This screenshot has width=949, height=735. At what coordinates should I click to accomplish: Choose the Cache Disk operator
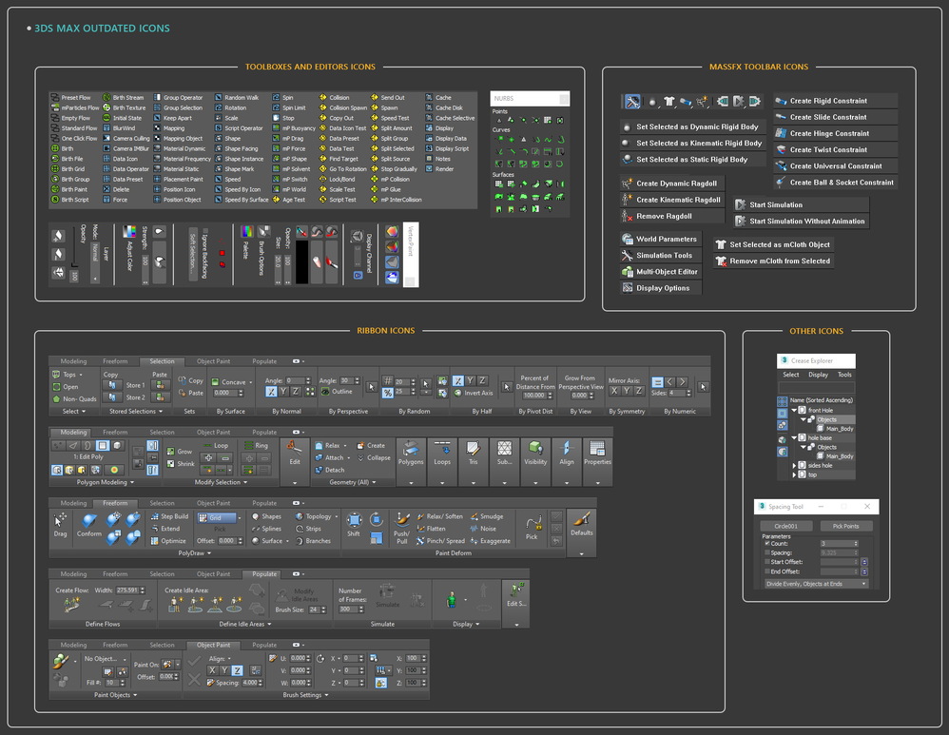[x=444, y=107]
